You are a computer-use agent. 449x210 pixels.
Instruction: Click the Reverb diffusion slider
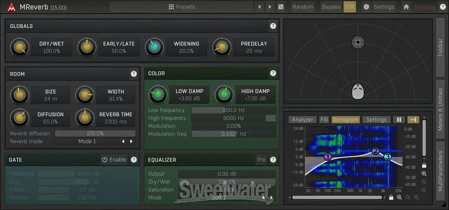tap(95, 133)
